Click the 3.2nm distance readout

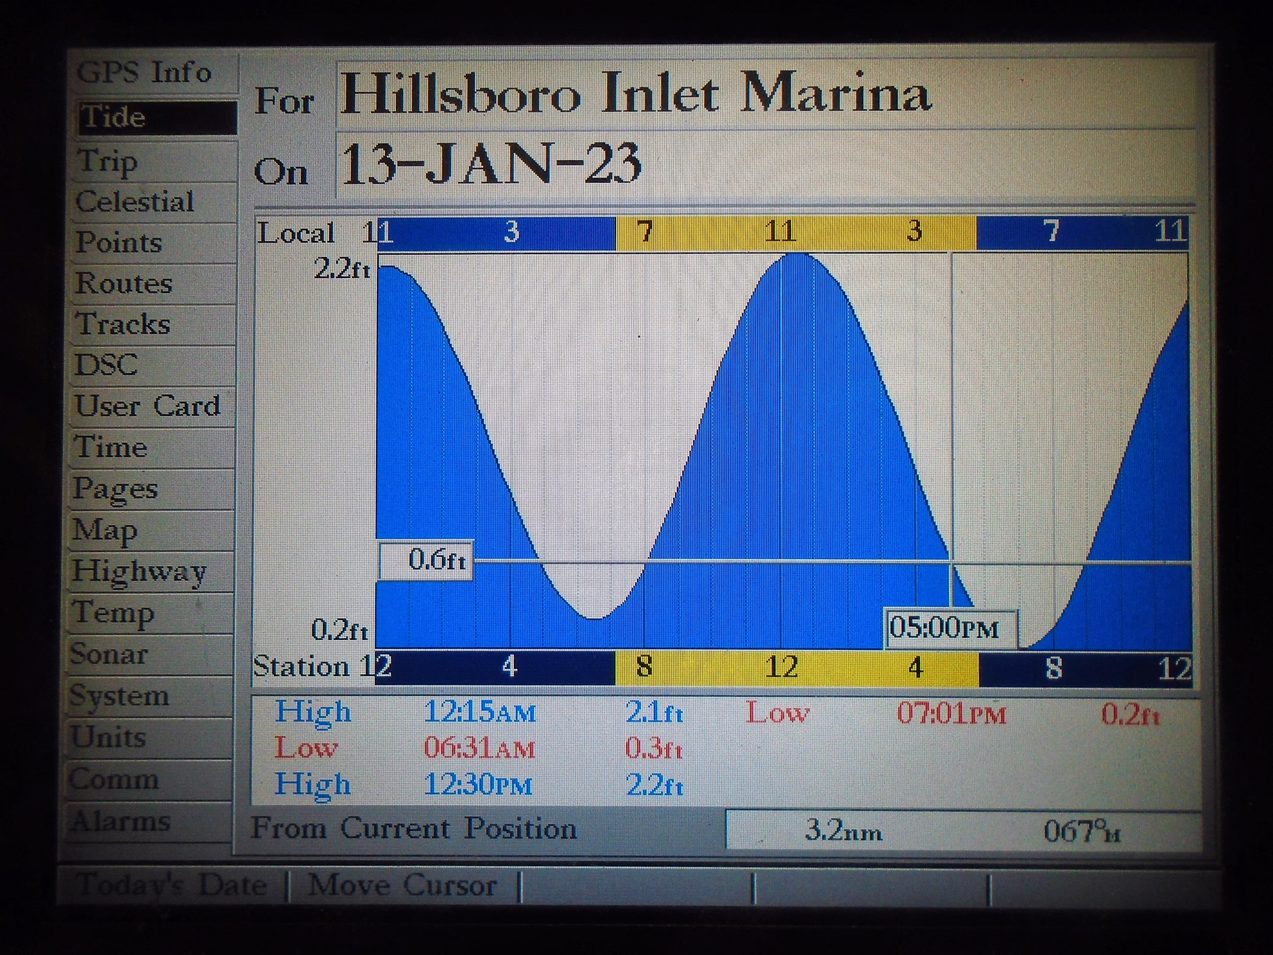[x=844, y=831]
